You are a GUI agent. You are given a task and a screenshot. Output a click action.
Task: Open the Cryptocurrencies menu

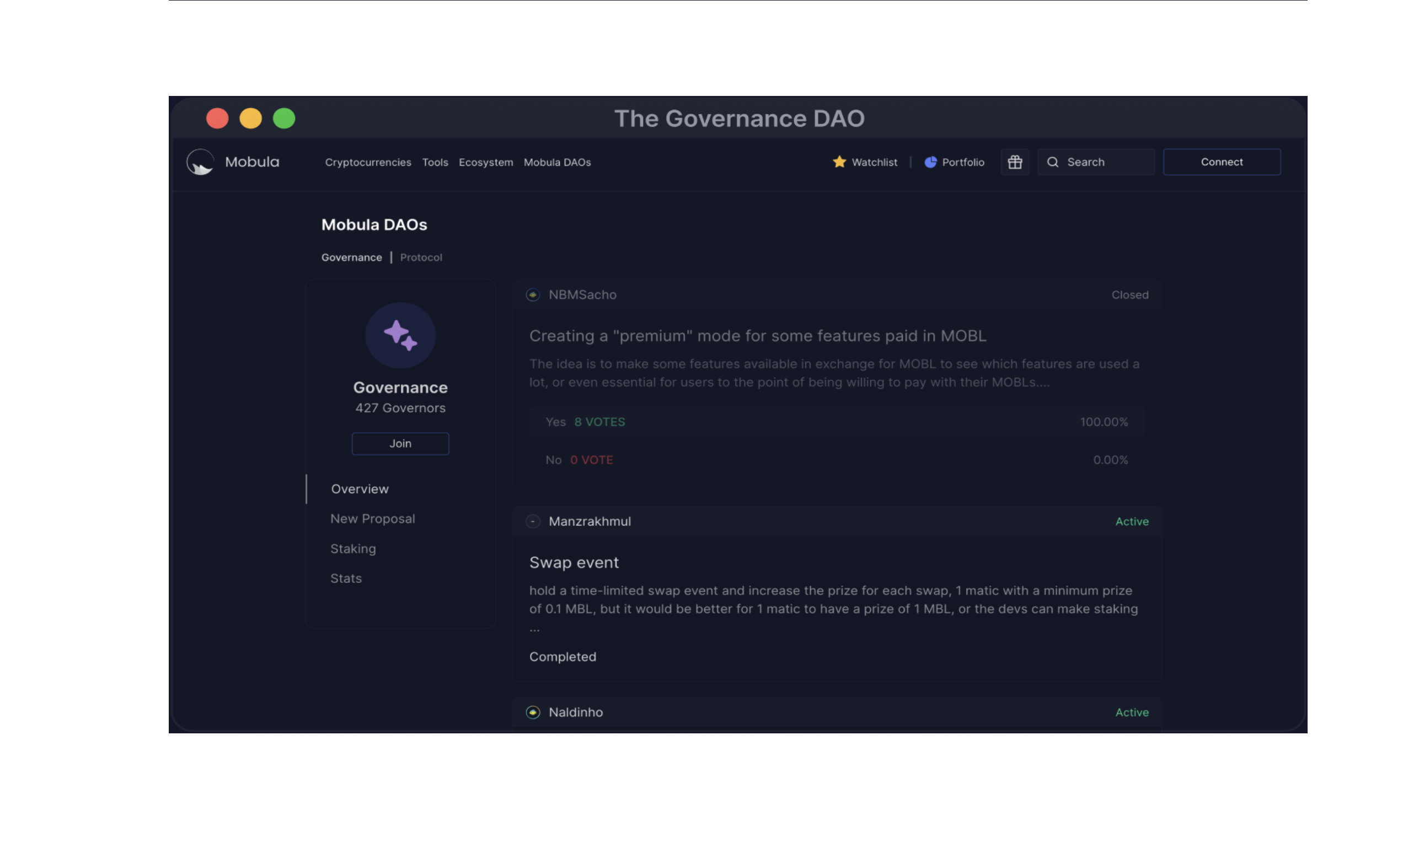click(x=368, y=162)
